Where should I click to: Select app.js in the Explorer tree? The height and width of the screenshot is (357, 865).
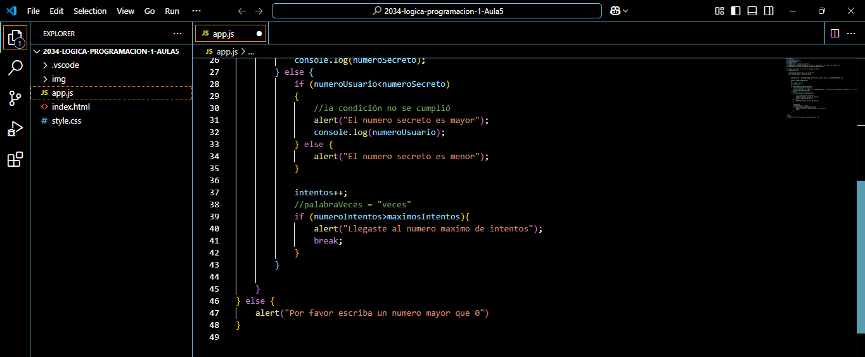(111, 93)
